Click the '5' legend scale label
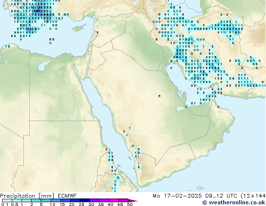This screenshot has height=206, width=266. click(x=41, y=204)
